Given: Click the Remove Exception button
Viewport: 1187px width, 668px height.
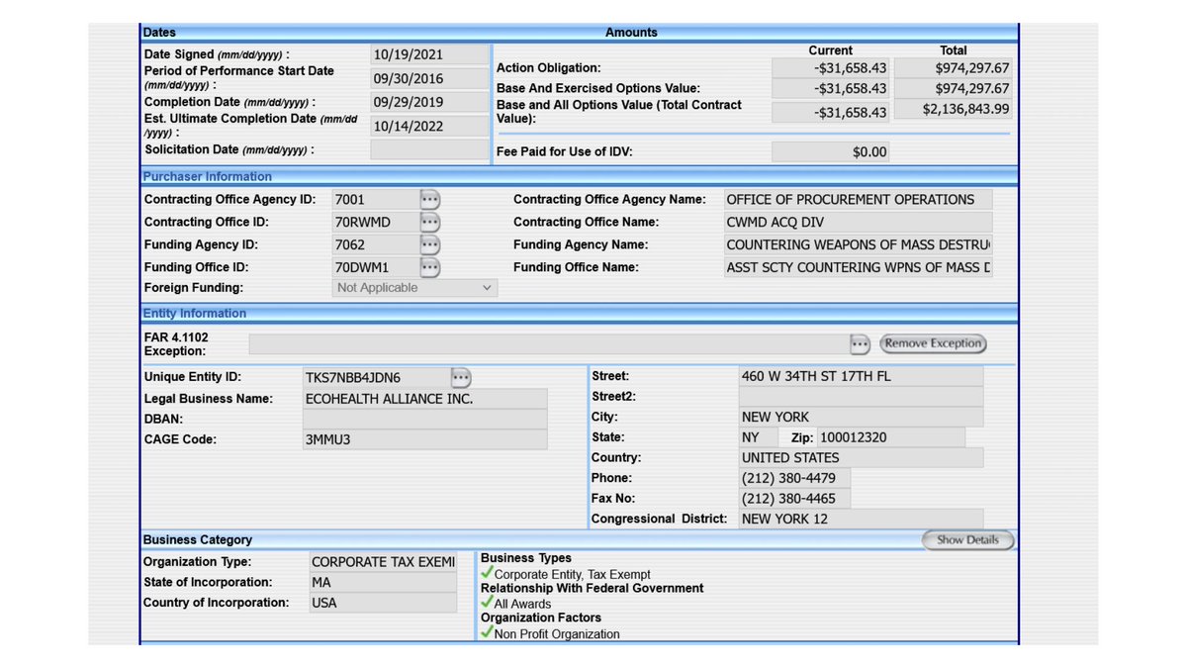Looking at the screenshot, I should point(933,343).
